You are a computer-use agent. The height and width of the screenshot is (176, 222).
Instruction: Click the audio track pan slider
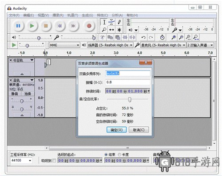click(x=22, y=110)
